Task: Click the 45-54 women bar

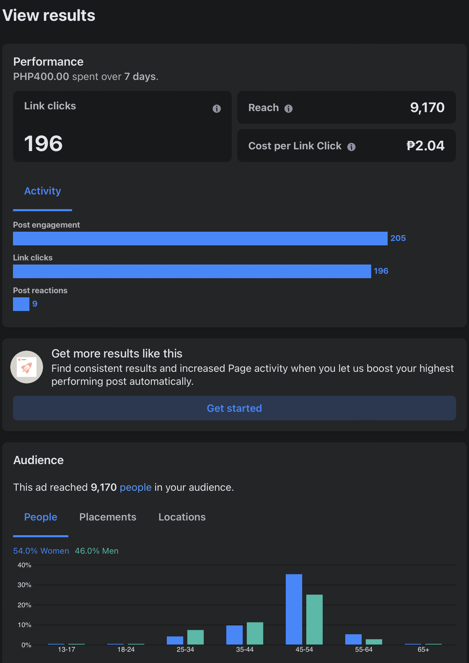Action: coord(294,609)
